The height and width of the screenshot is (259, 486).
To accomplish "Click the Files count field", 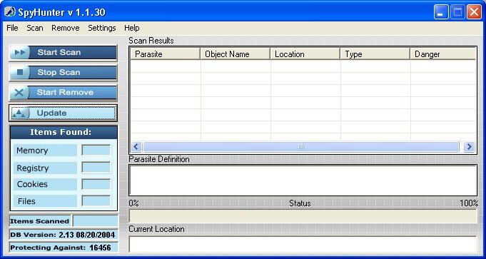I will tap(96, 200).
